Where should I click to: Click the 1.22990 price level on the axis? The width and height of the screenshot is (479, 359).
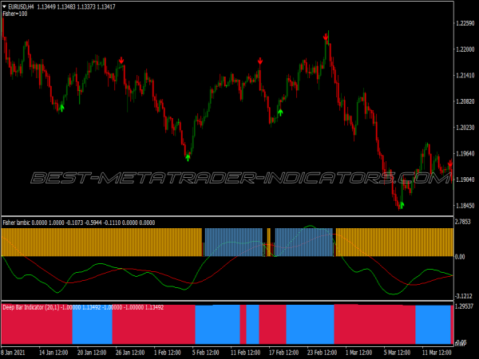pos(465,23)
